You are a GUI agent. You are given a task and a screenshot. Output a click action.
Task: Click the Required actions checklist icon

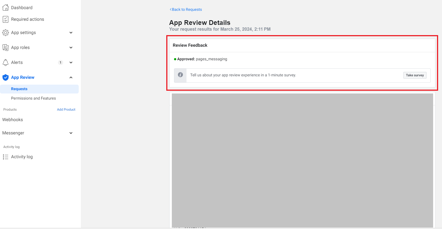point(5,19)
